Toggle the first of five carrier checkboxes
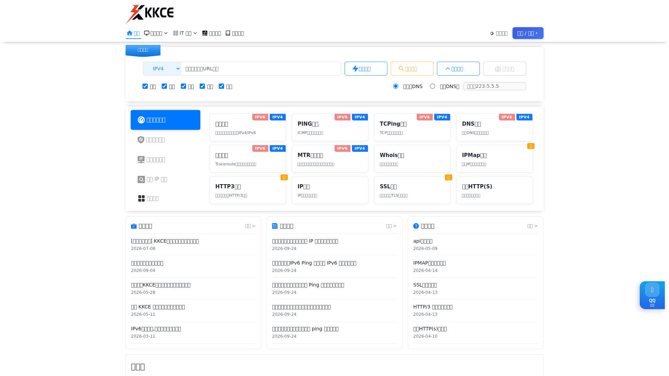669x376 pixels. (x=145, y=86)
